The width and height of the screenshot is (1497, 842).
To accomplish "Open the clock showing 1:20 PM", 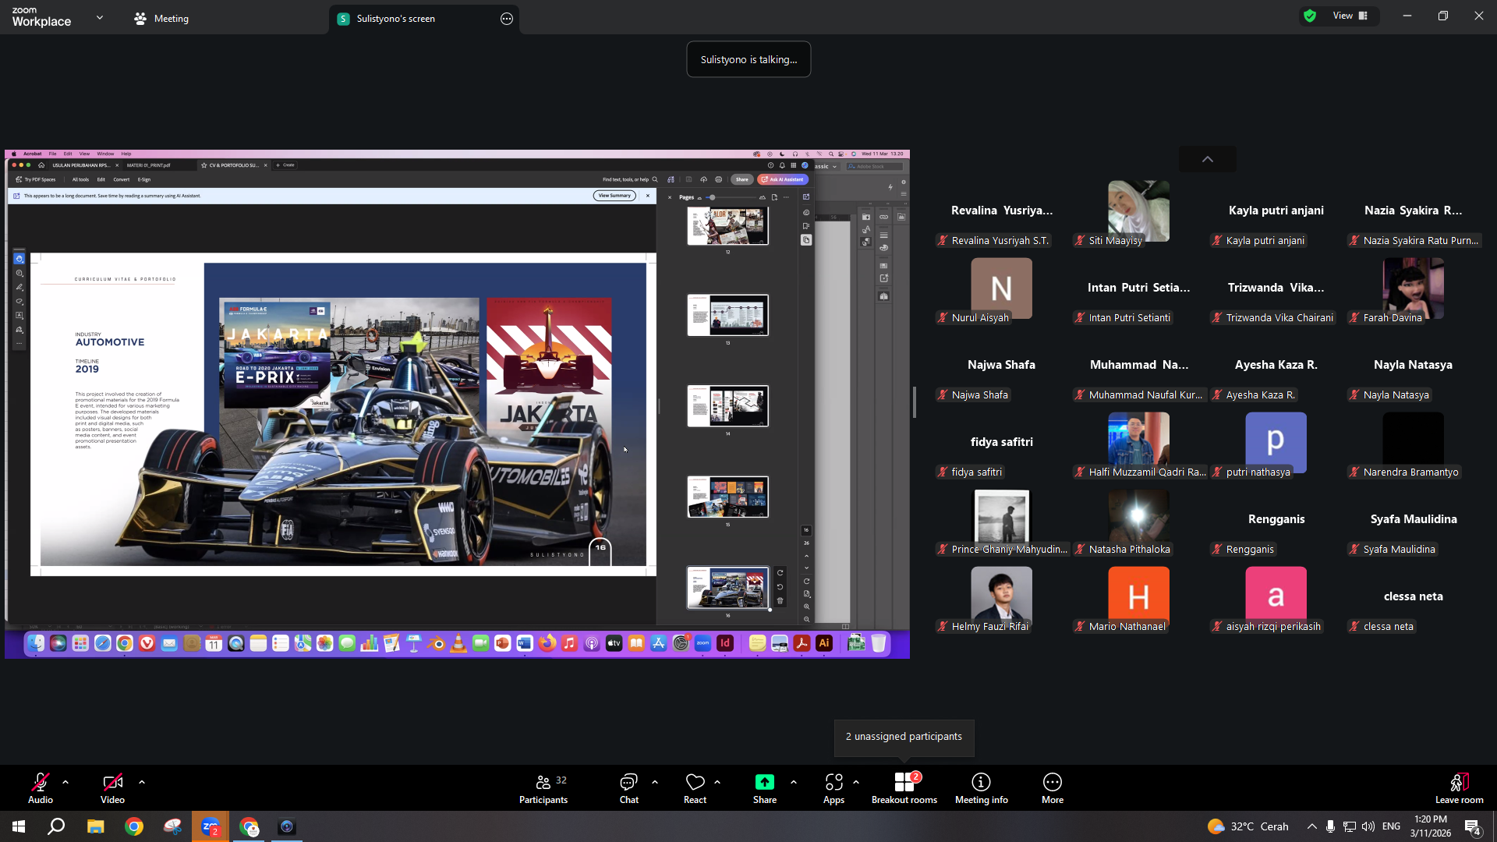I will [1431, 826].
